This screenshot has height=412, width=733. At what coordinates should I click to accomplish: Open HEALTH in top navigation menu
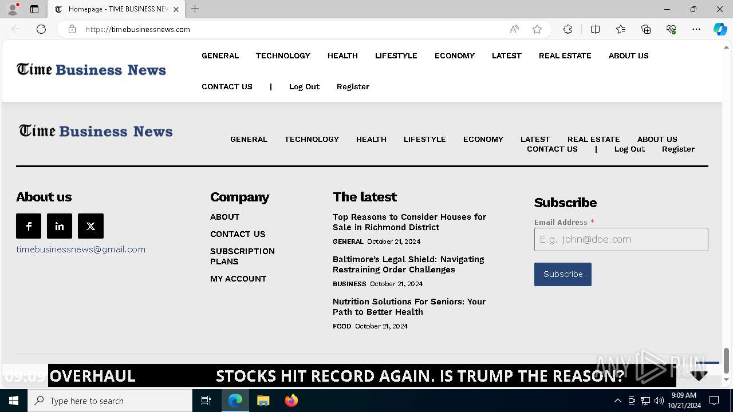click(342, 56)
